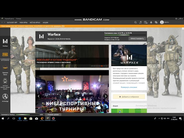Click the search magnifier icon in the top bar

(135, 22)
